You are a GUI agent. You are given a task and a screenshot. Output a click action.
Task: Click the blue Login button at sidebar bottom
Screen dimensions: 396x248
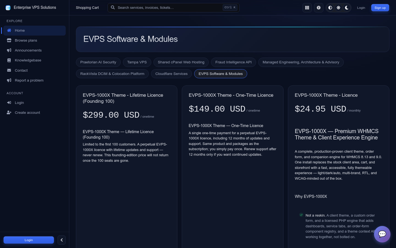[x=29, y=240]
